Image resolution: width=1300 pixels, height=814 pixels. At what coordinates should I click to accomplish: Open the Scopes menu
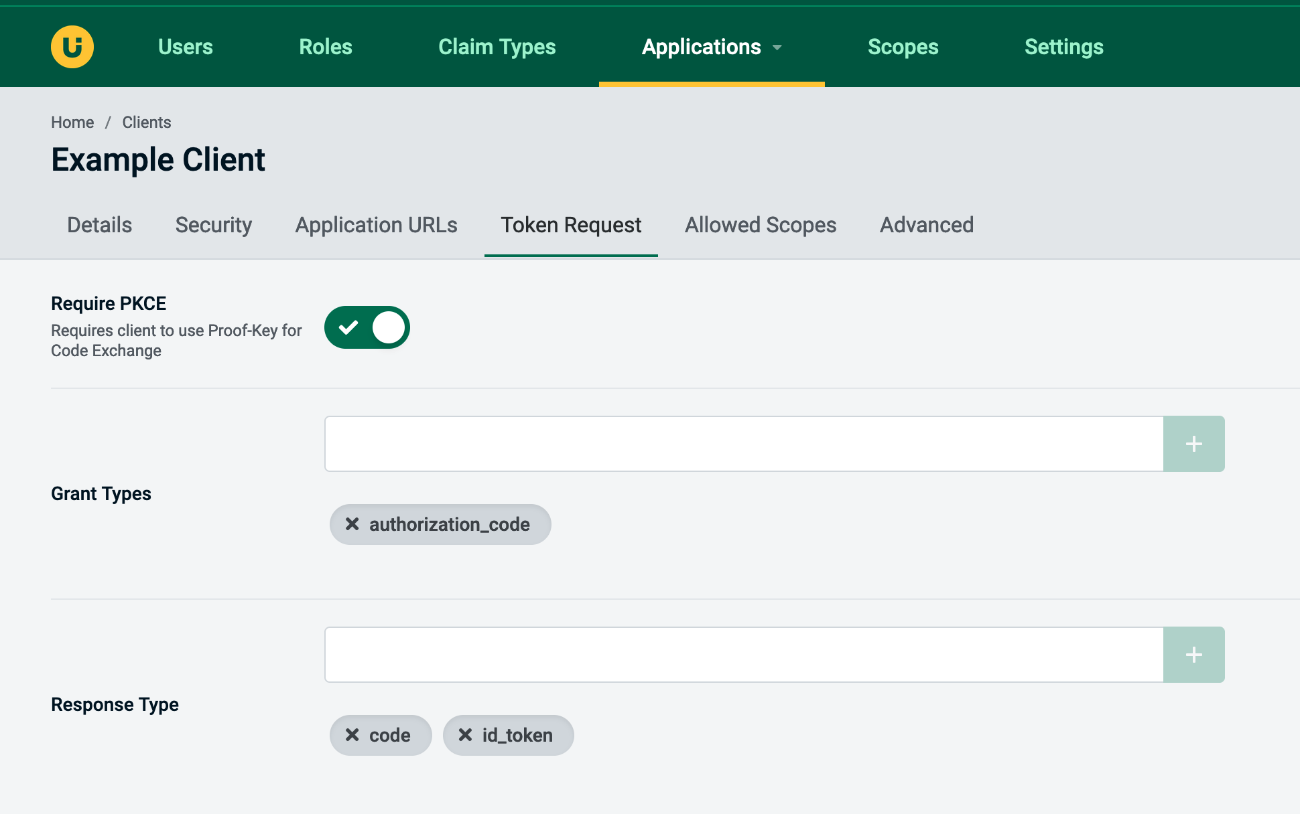(x=903, y=47)
